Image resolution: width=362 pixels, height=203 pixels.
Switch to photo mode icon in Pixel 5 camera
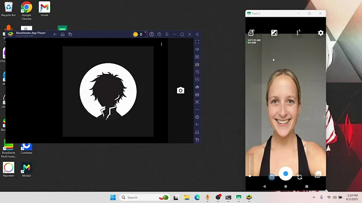click(x=271, y=177)
